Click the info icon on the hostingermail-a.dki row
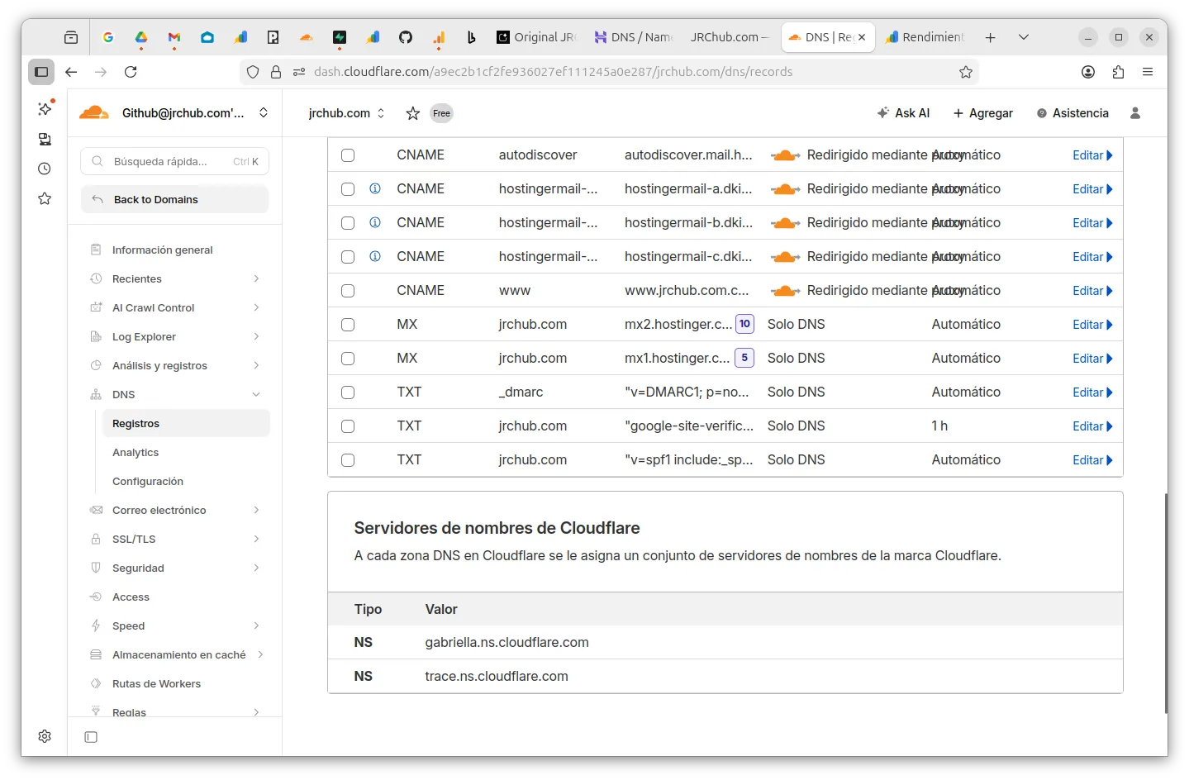Viewport: 1189px width, 780px height. pyautogui.click(x=375, y=188)
